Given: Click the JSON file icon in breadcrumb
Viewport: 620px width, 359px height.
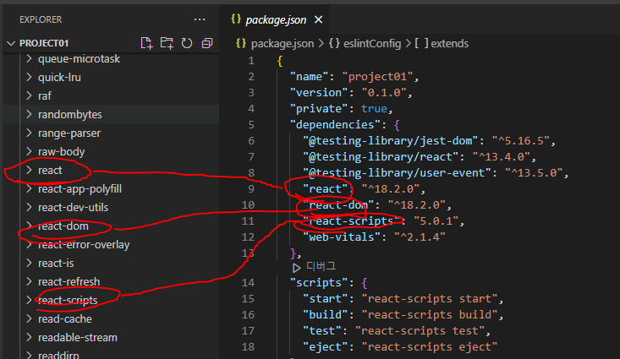Looking at the screenshot, I should [x=241, y=43].
